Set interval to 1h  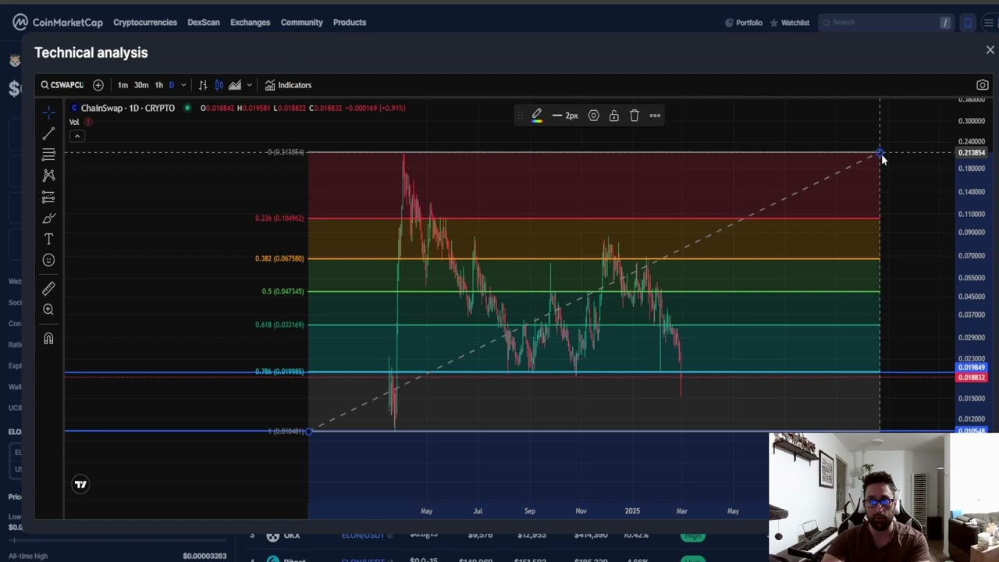[x=159, y=85]
